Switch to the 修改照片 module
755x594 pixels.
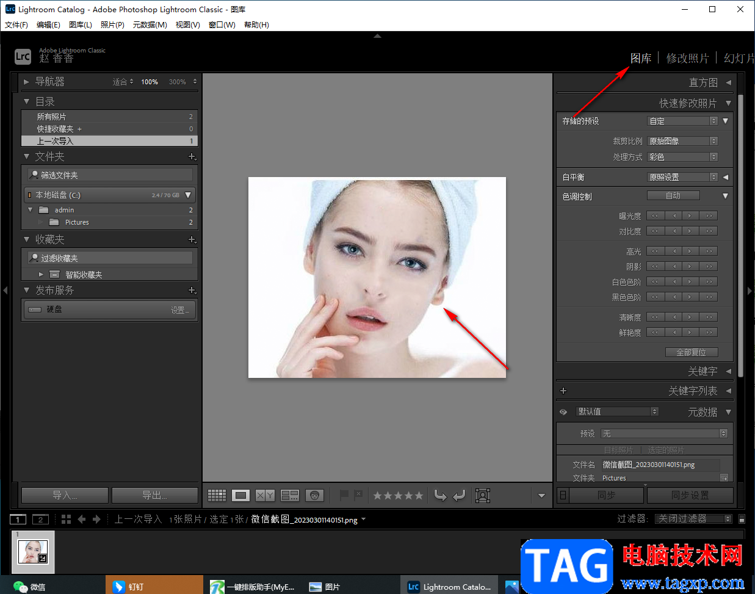pos(687,58)
